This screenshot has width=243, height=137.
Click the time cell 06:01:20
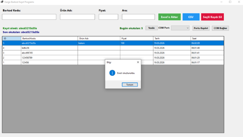point(207,58)
